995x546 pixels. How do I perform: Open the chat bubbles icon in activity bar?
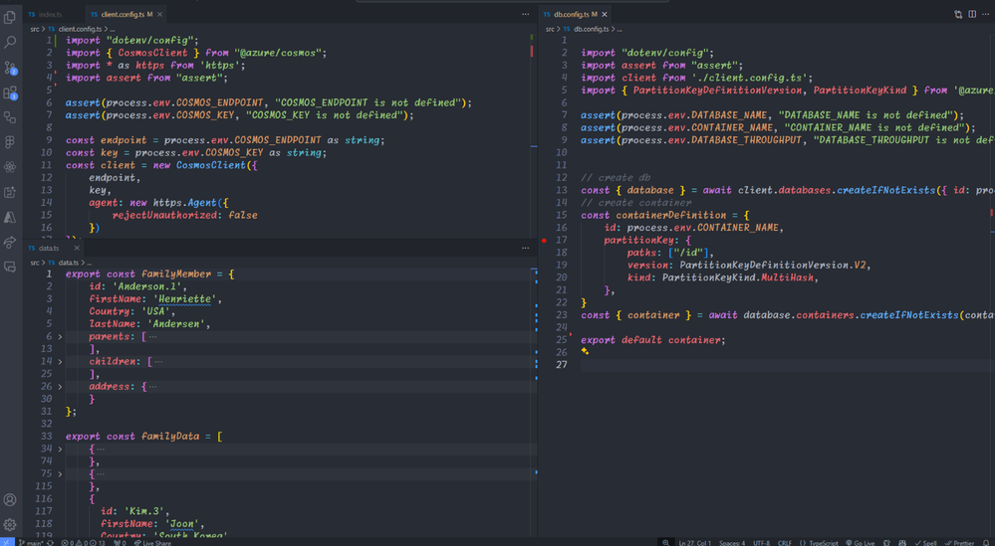(x=10, y=268)
